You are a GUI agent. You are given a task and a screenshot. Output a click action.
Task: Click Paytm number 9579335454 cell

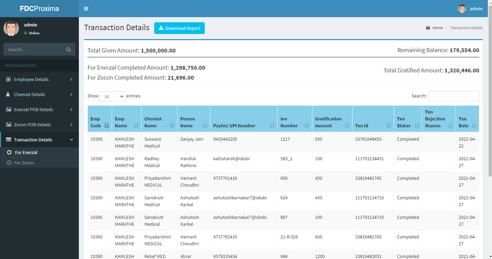tap(244, 255)
